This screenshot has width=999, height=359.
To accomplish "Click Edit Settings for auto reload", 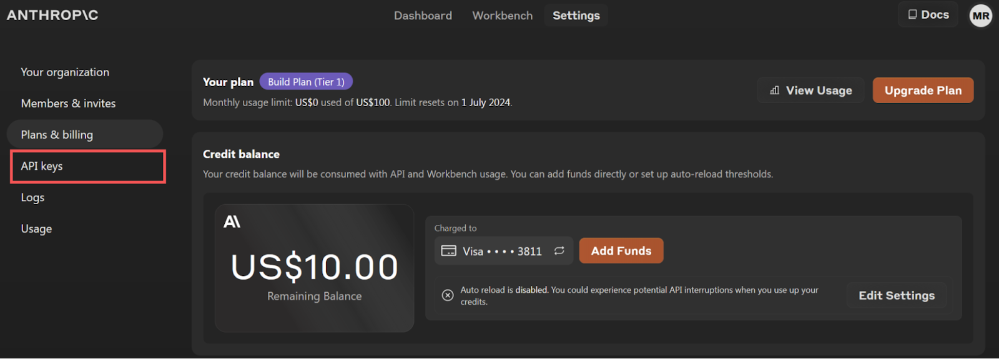I will [896, 295].
